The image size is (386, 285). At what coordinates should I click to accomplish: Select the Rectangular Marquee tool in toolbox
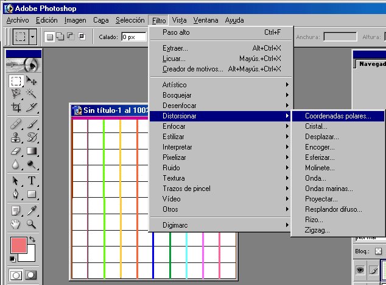pos(16,81)
